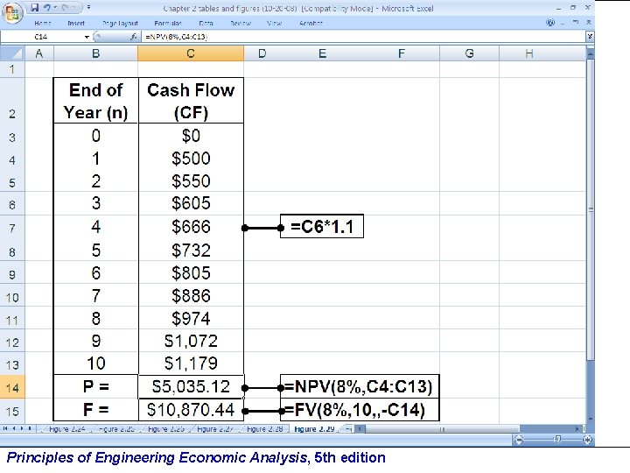The width and height of the screenshot is (630, 473).
Task: Minimize the ribbon workbook window button
Action: (563, 23)
